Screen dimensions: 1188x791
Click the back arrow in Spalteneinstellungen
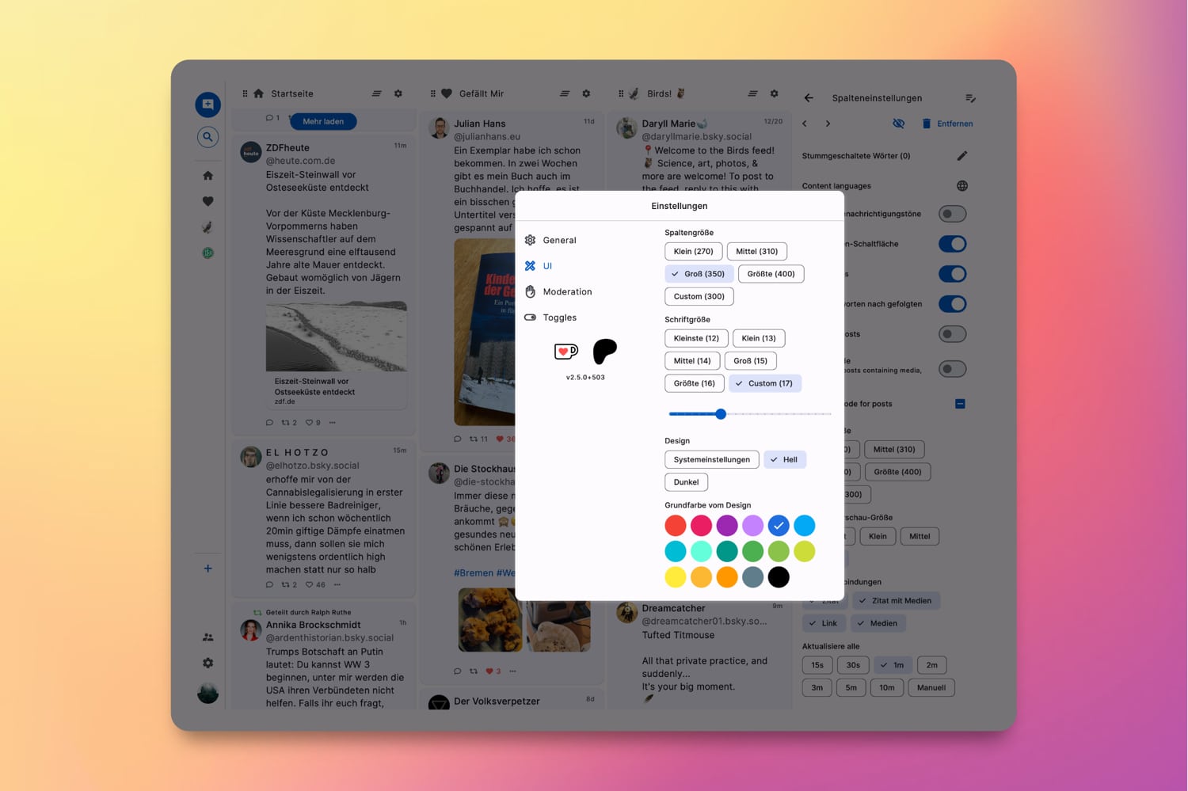pyautogui.click(x=809, y=98)
